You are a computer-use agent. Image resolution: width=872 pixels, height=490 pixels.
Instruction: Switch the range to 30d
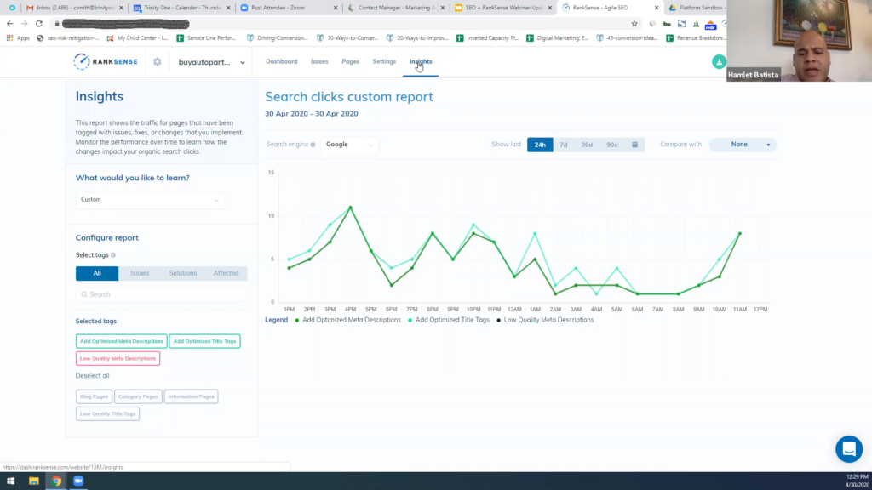(x=587, y=145)
